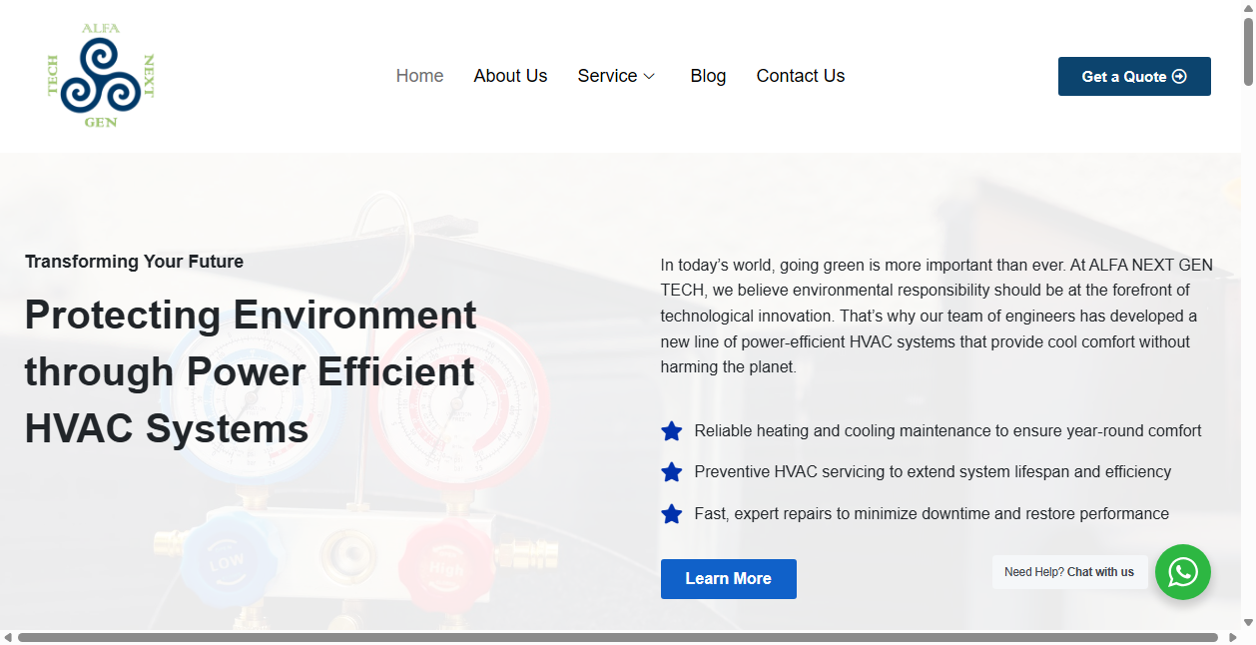This screenshot has height=645, width=1256.
Task: Click star icon beside Reliable heating and cooling
Action: (672, 431)
